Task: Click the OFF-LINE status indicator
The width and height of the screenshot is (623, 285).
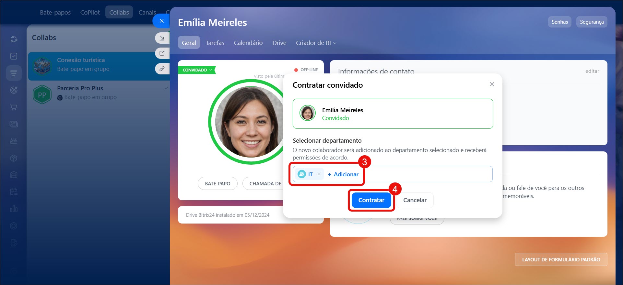Action: 306,70
